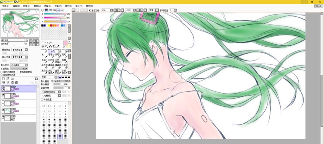The image size is (324, 144).
Task: Select the hand pan tool
Action: pos(54,46)
